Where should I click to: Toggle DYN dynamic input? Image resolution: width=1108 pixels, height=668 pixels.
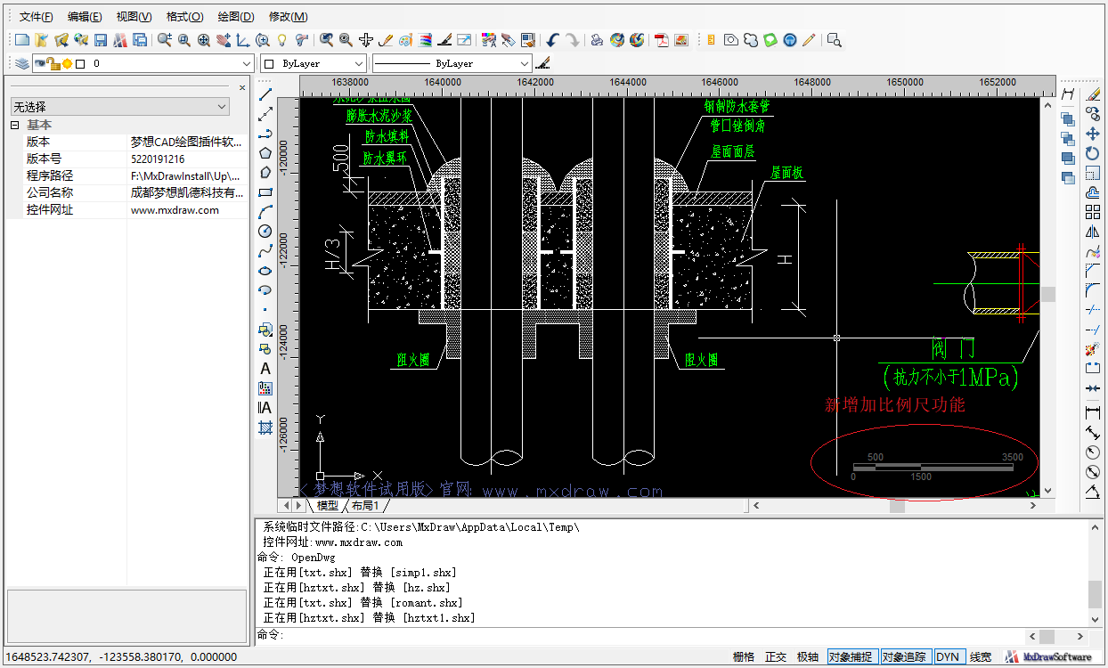point(948,657)
